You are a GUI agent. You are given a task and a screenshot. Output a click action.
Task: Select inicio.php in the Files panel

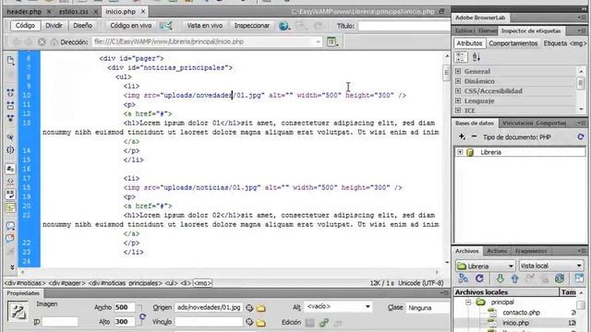coord(515,323)
